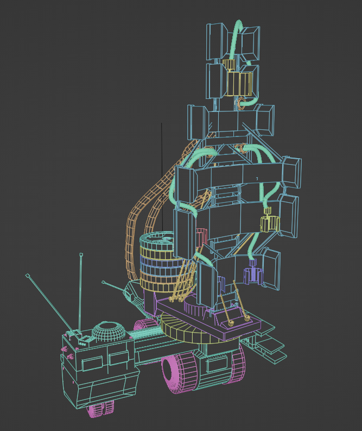Click the top-right blue panel of the tower
Viewport: 362px width, 431px height.
click(x=250, y=42)
